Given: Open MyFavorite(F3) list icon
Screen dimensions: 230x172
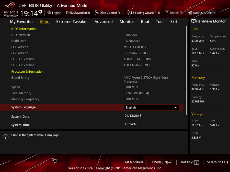Looking at the screenshot, I should tap(68, 12).
